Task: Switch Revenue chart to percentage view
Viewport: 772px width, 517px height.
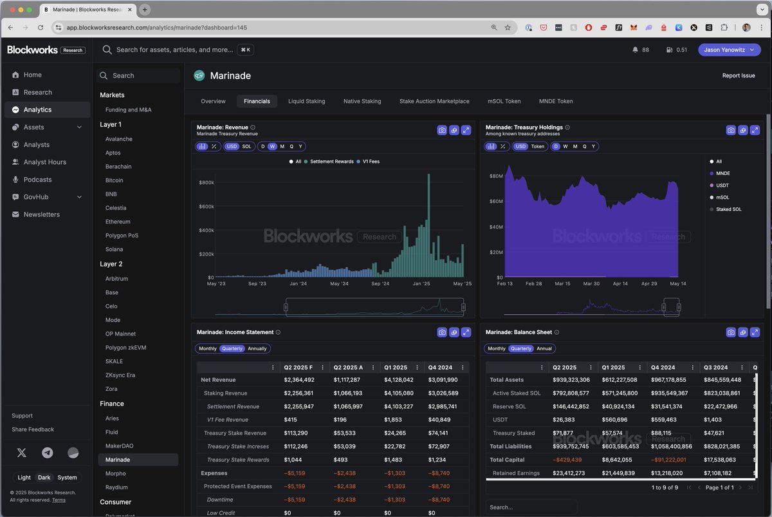Action: (x=214, y=146)
